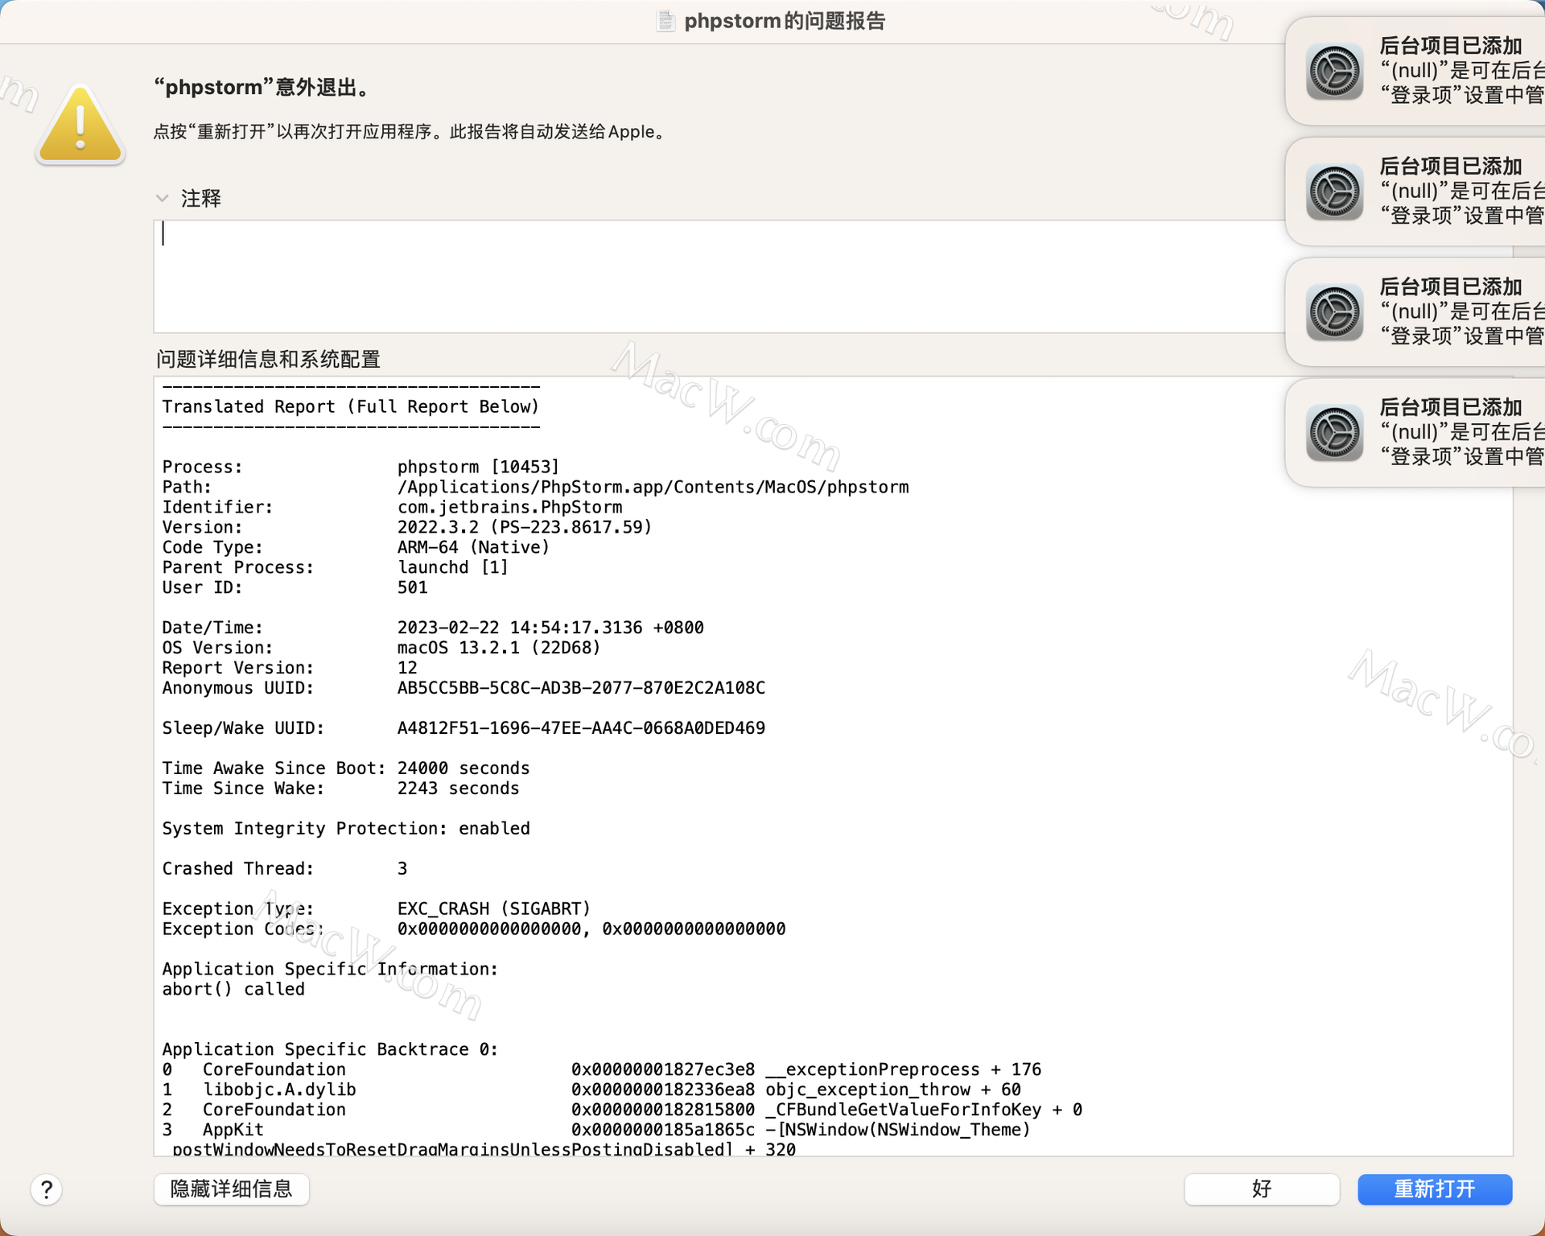Click the help question mark button
The width and height of the screenshot is (1545, 1236).
point(47,1189)
